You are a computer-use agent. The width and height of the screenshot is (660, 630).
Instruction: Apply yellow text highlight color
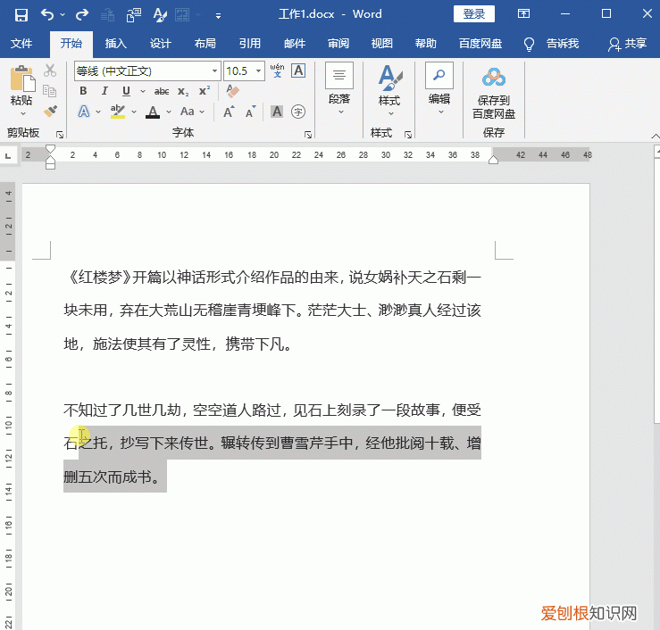pyautogui.click(x=118, y=112)
